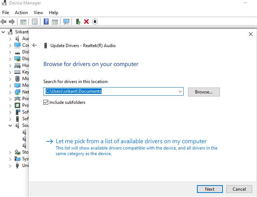Select the Audio inputs speaker icon

point(17,39)
